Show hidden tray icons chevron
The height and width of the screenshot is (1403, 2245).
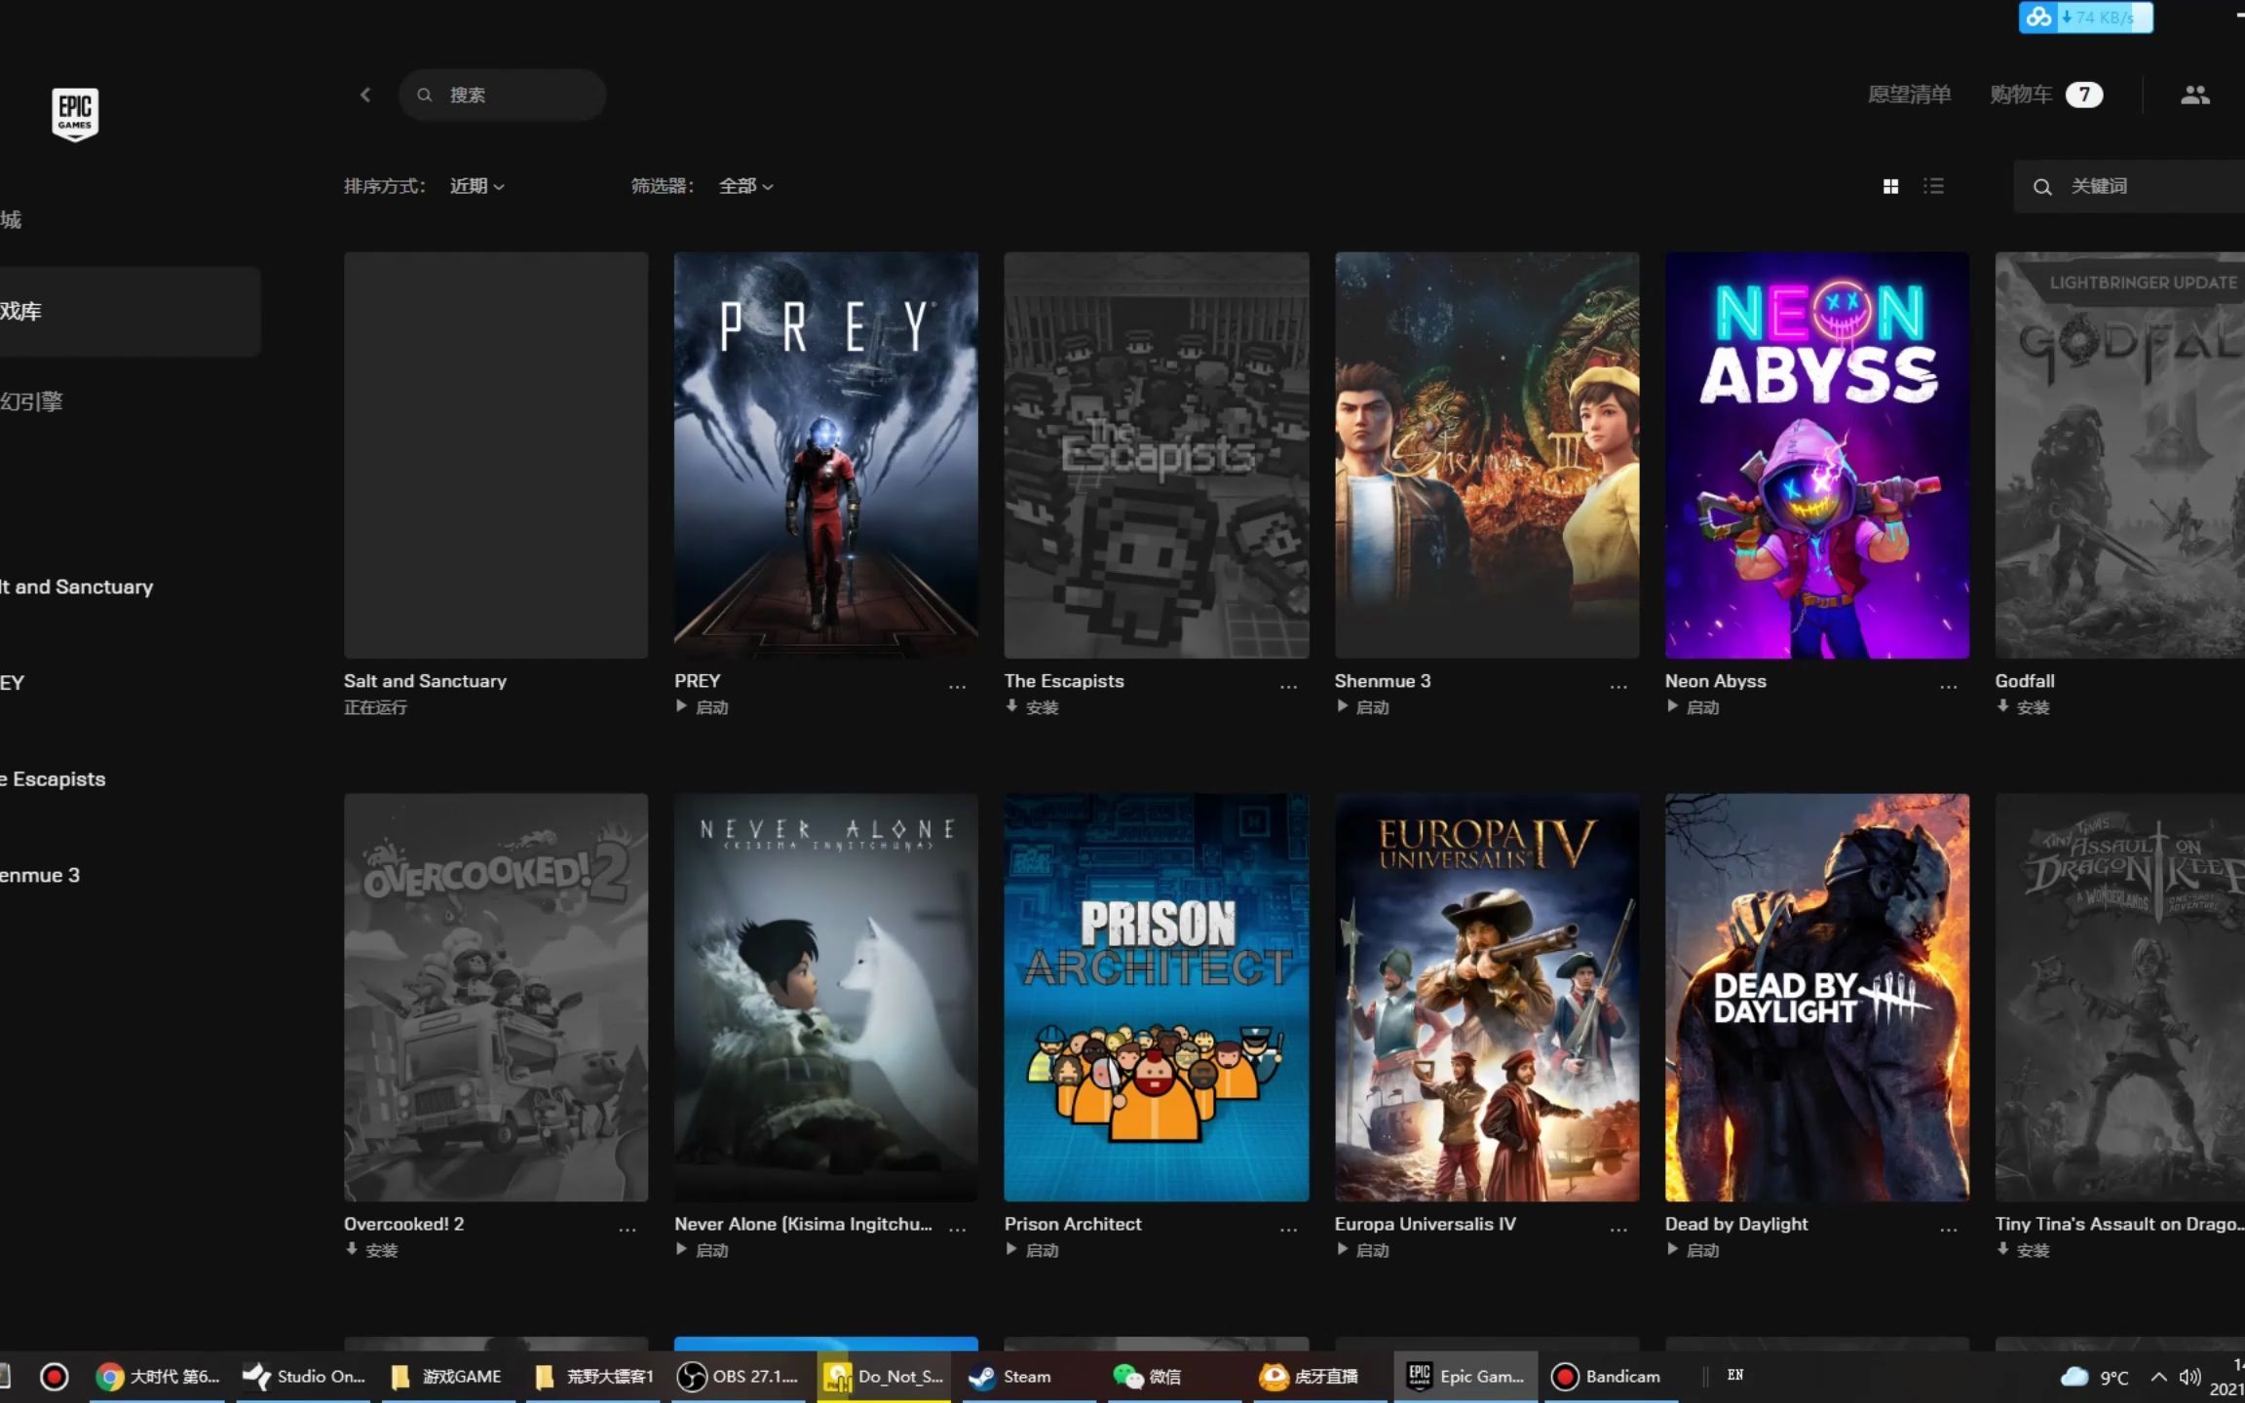click(2158, 1377)
